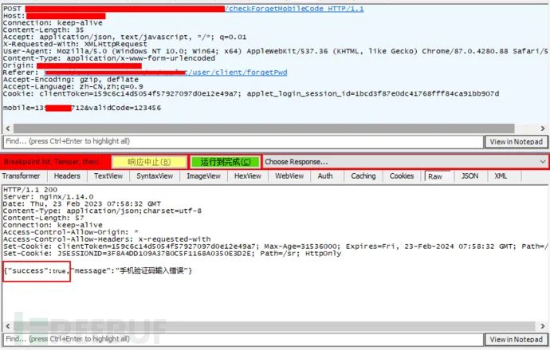Image resolution: width=550 pixels, height=351 pixels.
Task: Click View in Notepad for the request
Action: pyautogui.click(x=517, y=141)
